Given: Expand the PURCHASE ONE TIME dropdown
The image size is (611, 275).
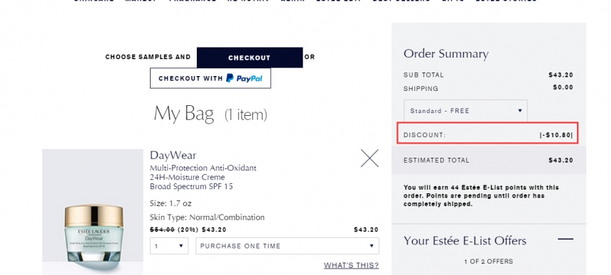Looking at the screenshot, I should 287,246.
